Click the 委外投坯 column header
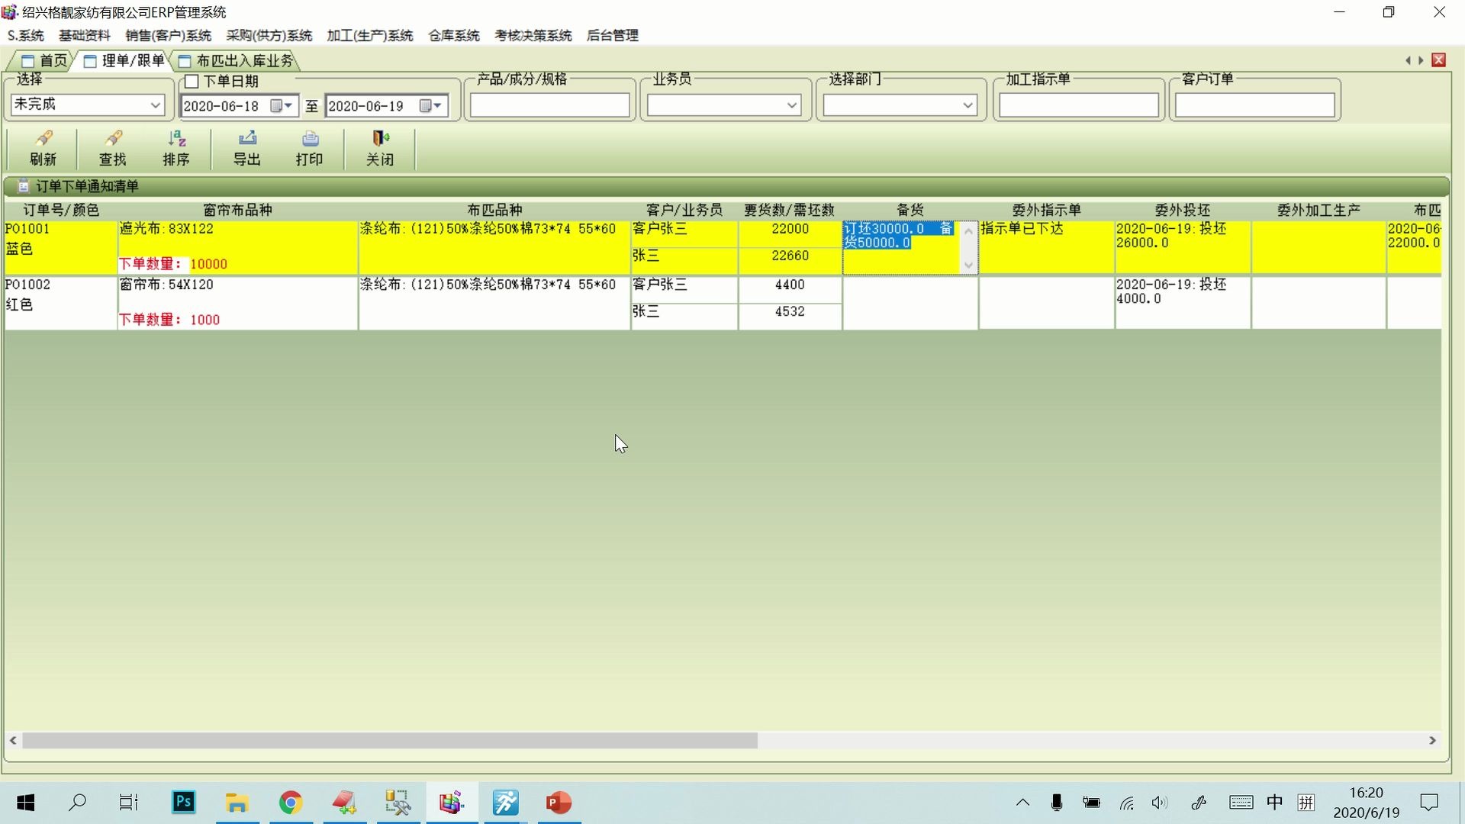1465x824 pixels. [1183, 211]
